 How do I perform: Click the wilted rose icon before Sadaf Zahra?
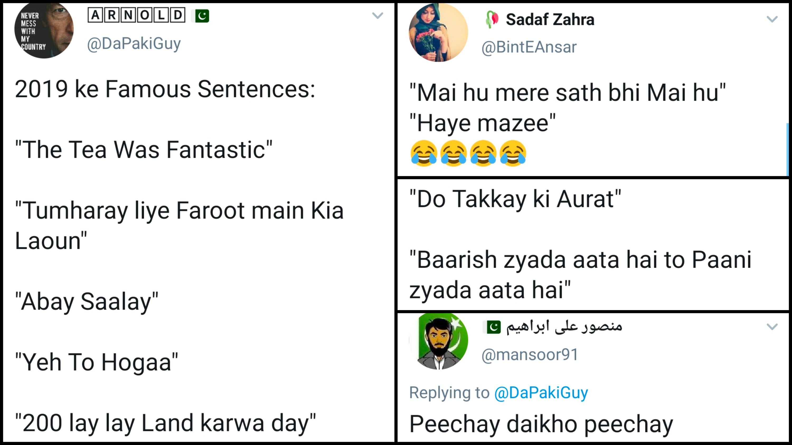pyautogui.click(x=492, y=19)
